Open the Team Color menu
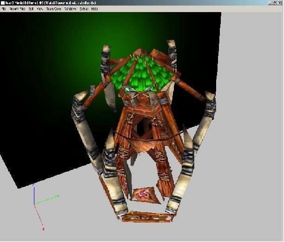This screenshot has width=284, height=242. click(53, 9)
